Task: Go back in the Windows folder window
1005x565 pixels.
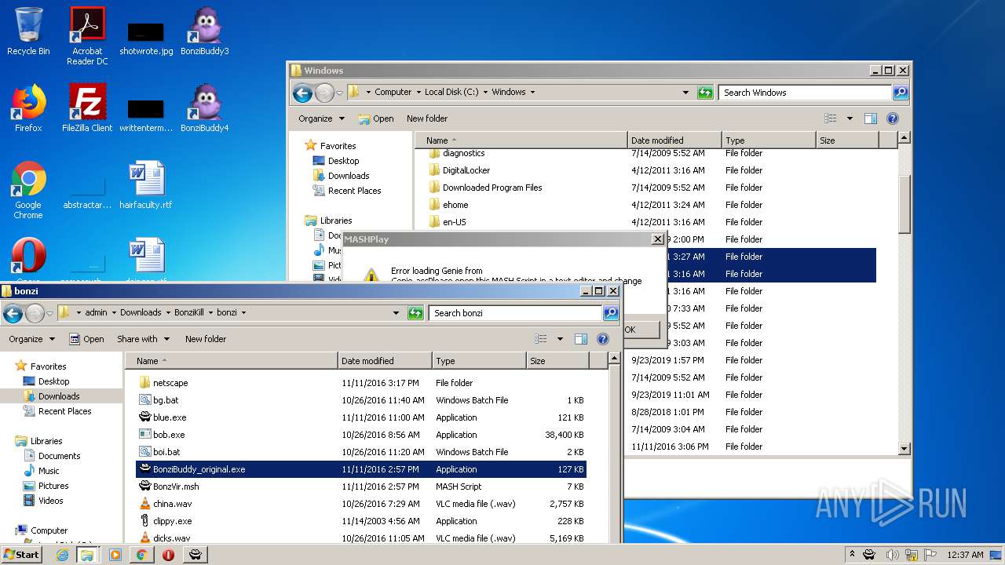Action: click(x=302, y=93)
